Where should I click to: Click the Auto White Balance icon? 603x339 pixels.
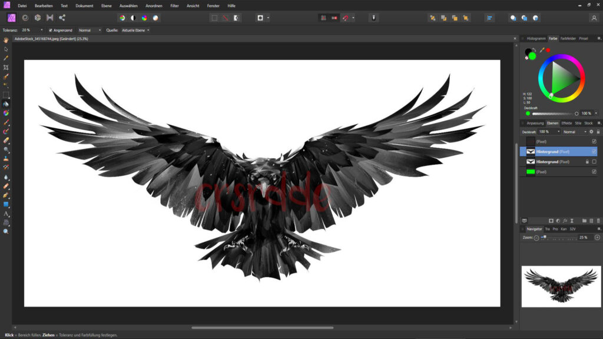click(155, 18)
